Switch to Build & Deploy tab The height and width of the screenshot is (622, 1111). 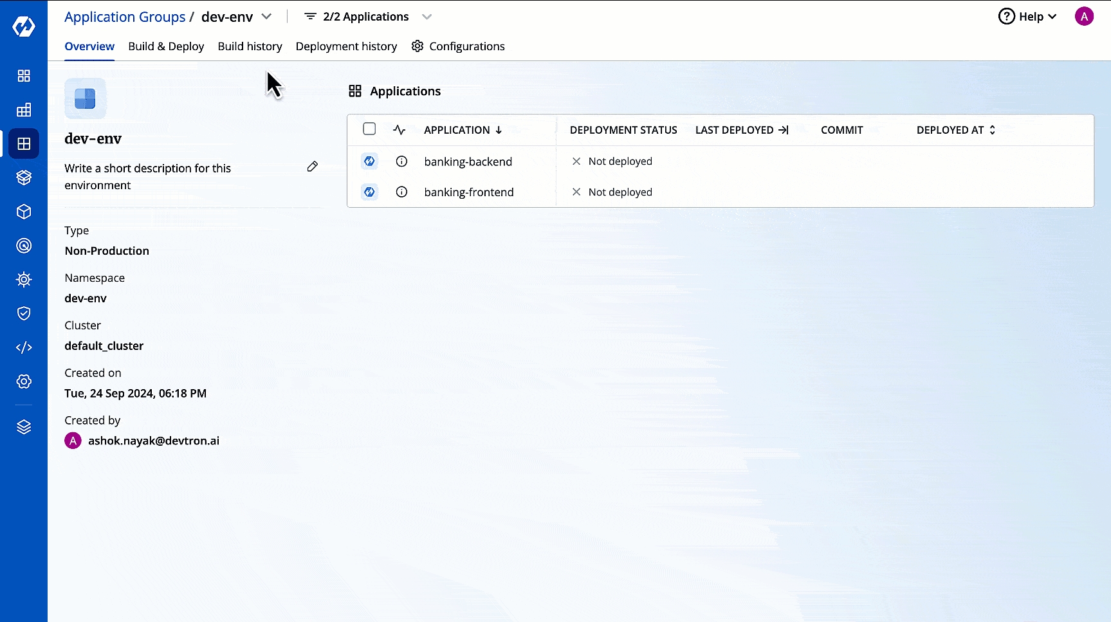click(x=166, y=46)
